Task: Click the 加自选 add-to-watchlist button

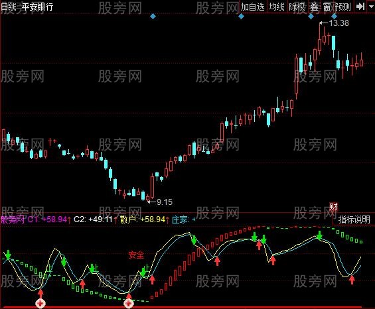Action: tap(253, 7)
